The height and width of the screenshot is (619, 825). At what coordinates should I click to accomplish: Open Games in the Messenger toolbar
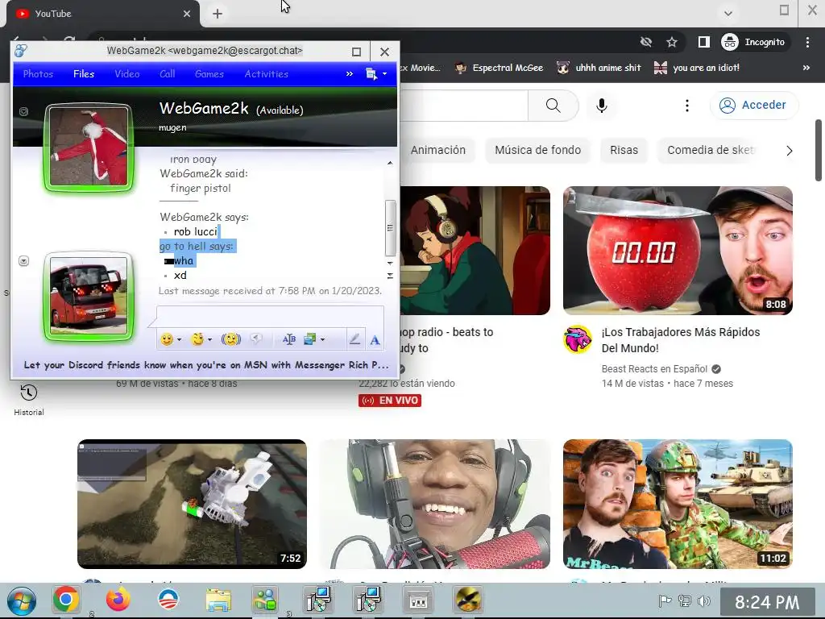tap(209, 74)
